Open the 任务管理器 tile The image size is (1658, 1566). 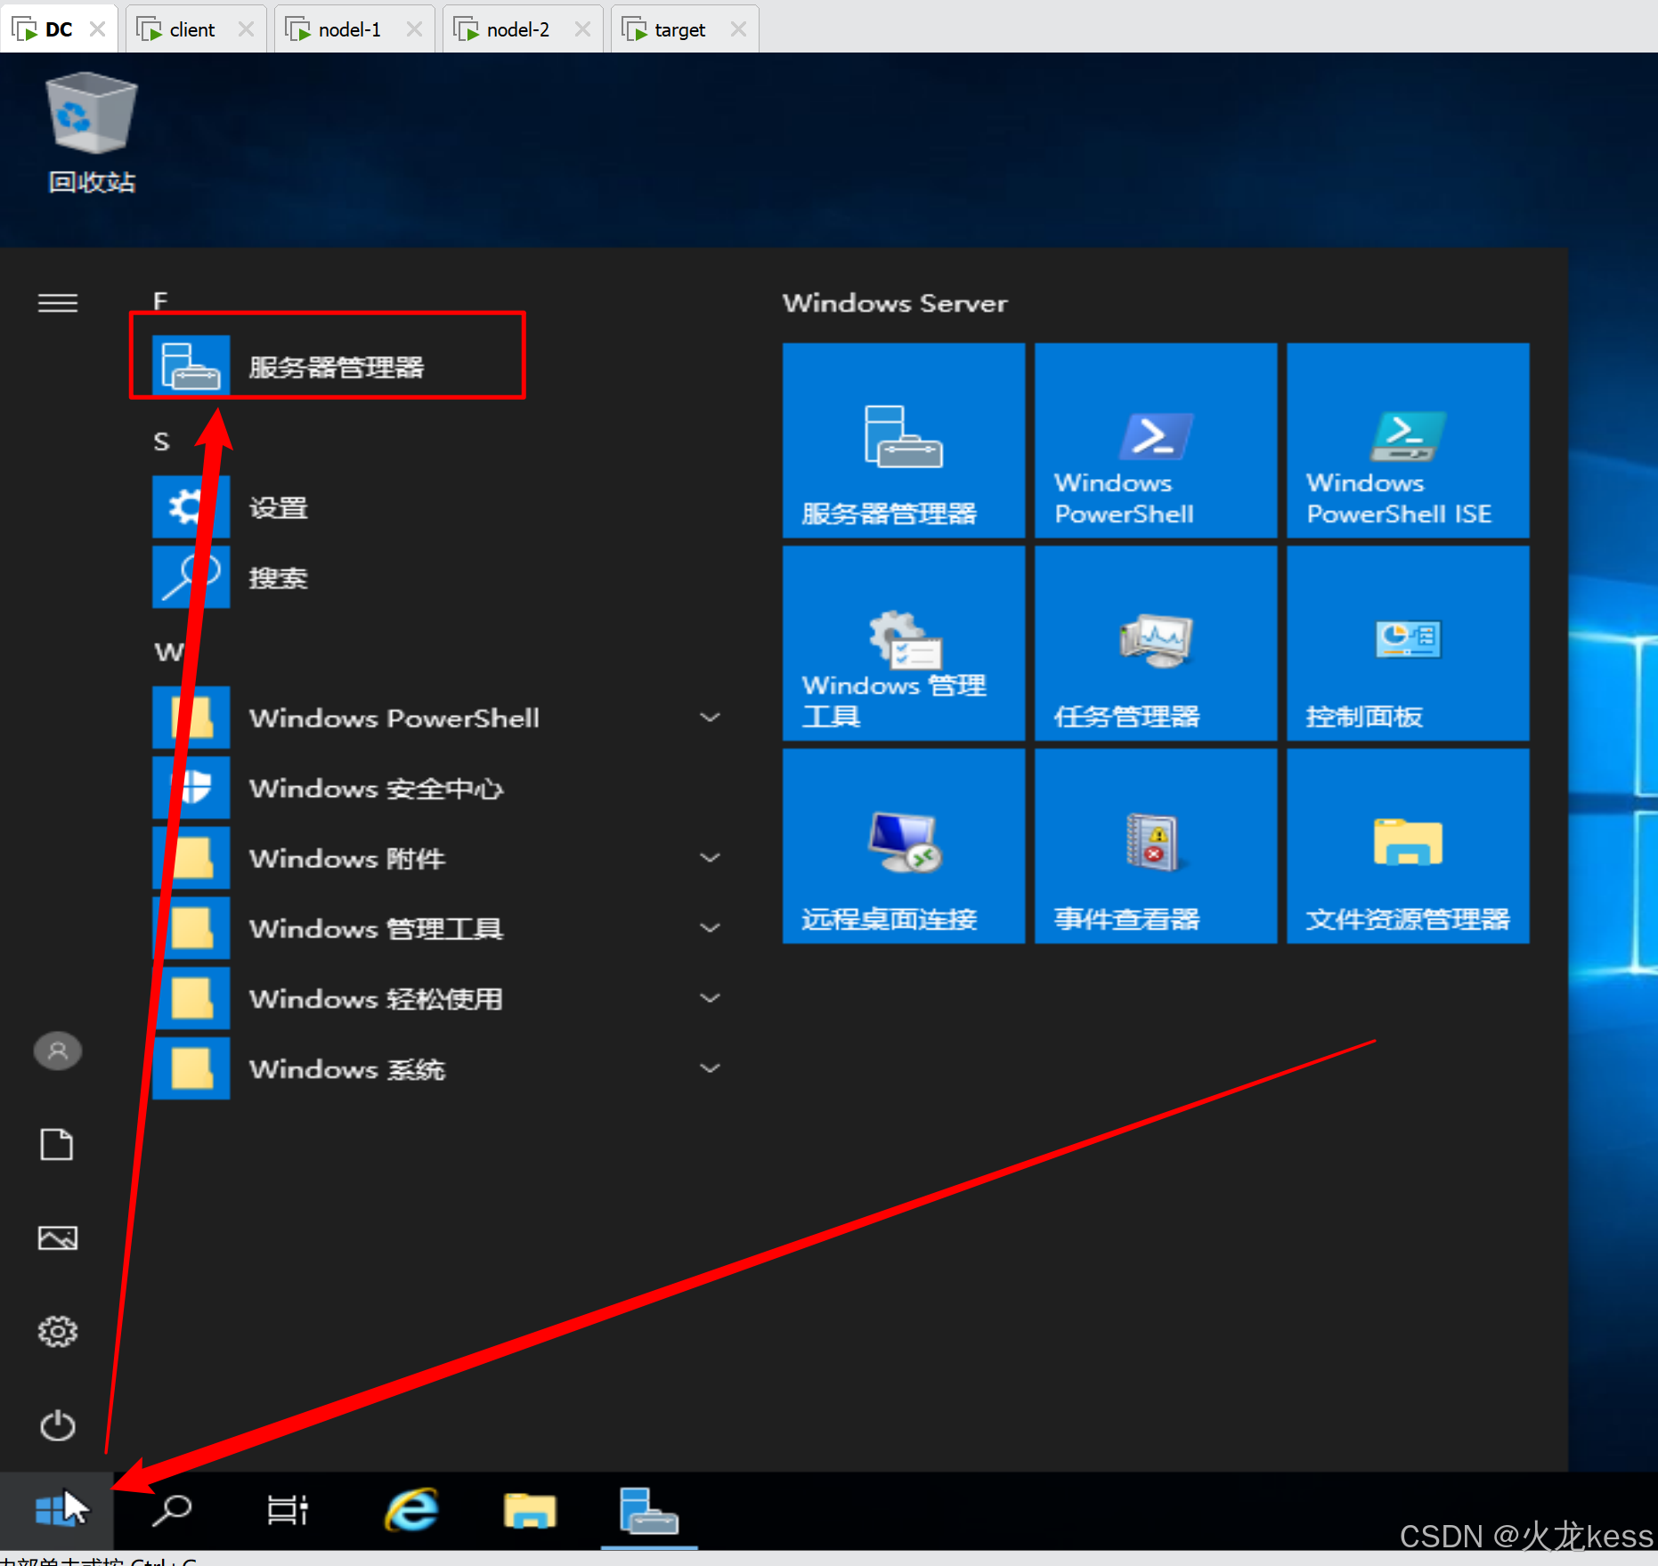pyautogui.click(x=1156, y=643)
